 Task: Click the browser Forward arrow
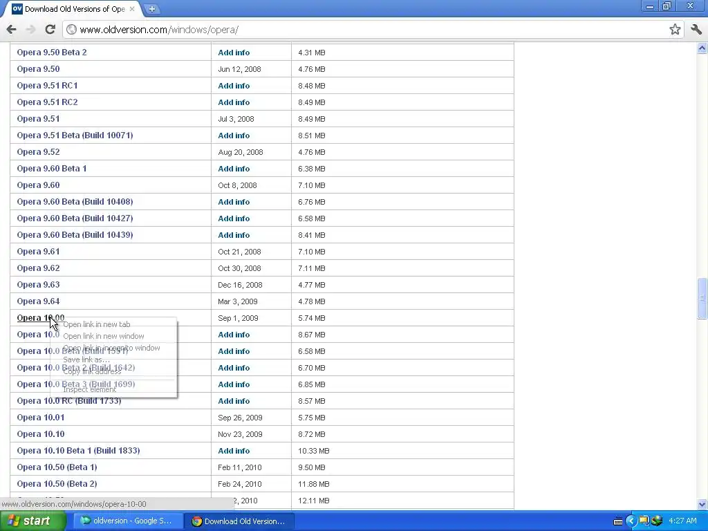pyautogui.click(x=30, y=29)
